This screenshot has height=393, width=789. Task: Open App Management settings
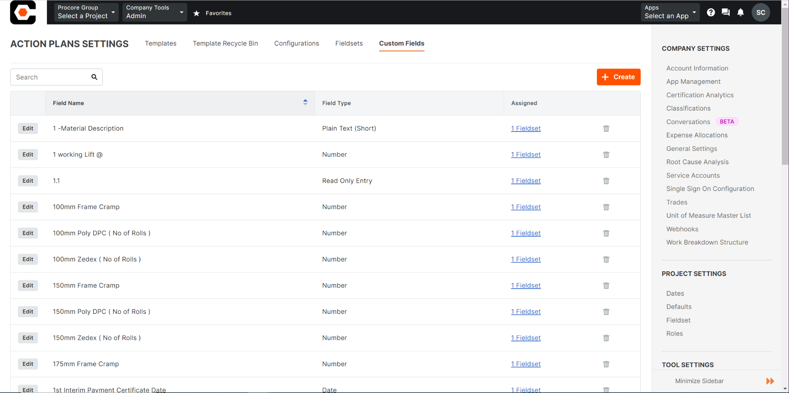click(x=693, y=82)
